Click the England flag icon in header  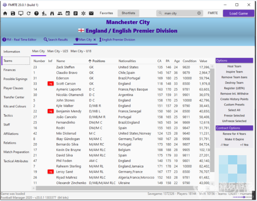[81, 31]
